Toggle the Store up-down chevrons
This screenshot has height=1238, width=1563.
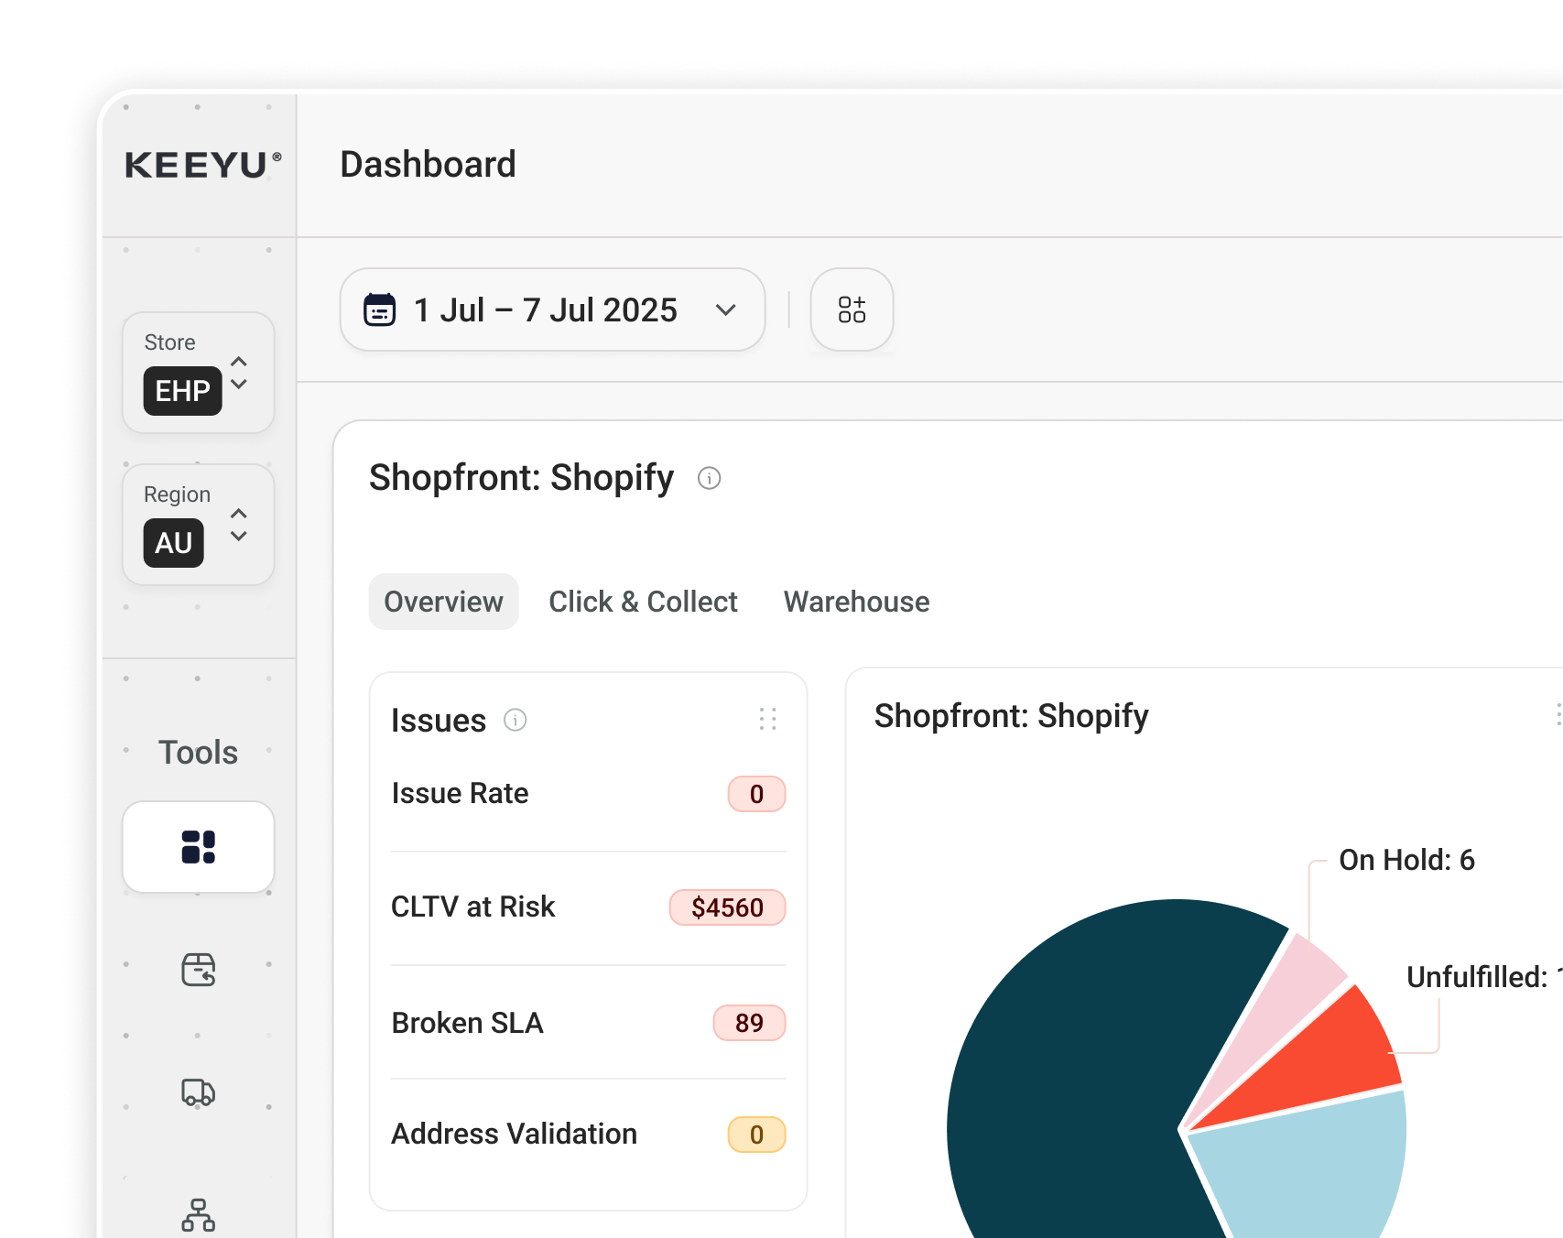[239, 373]
